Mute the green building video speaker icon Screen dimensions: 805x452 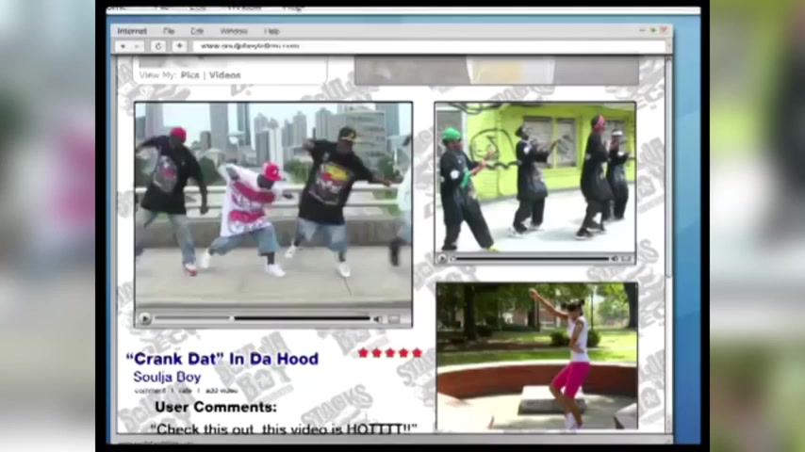(x=615, y=259)
